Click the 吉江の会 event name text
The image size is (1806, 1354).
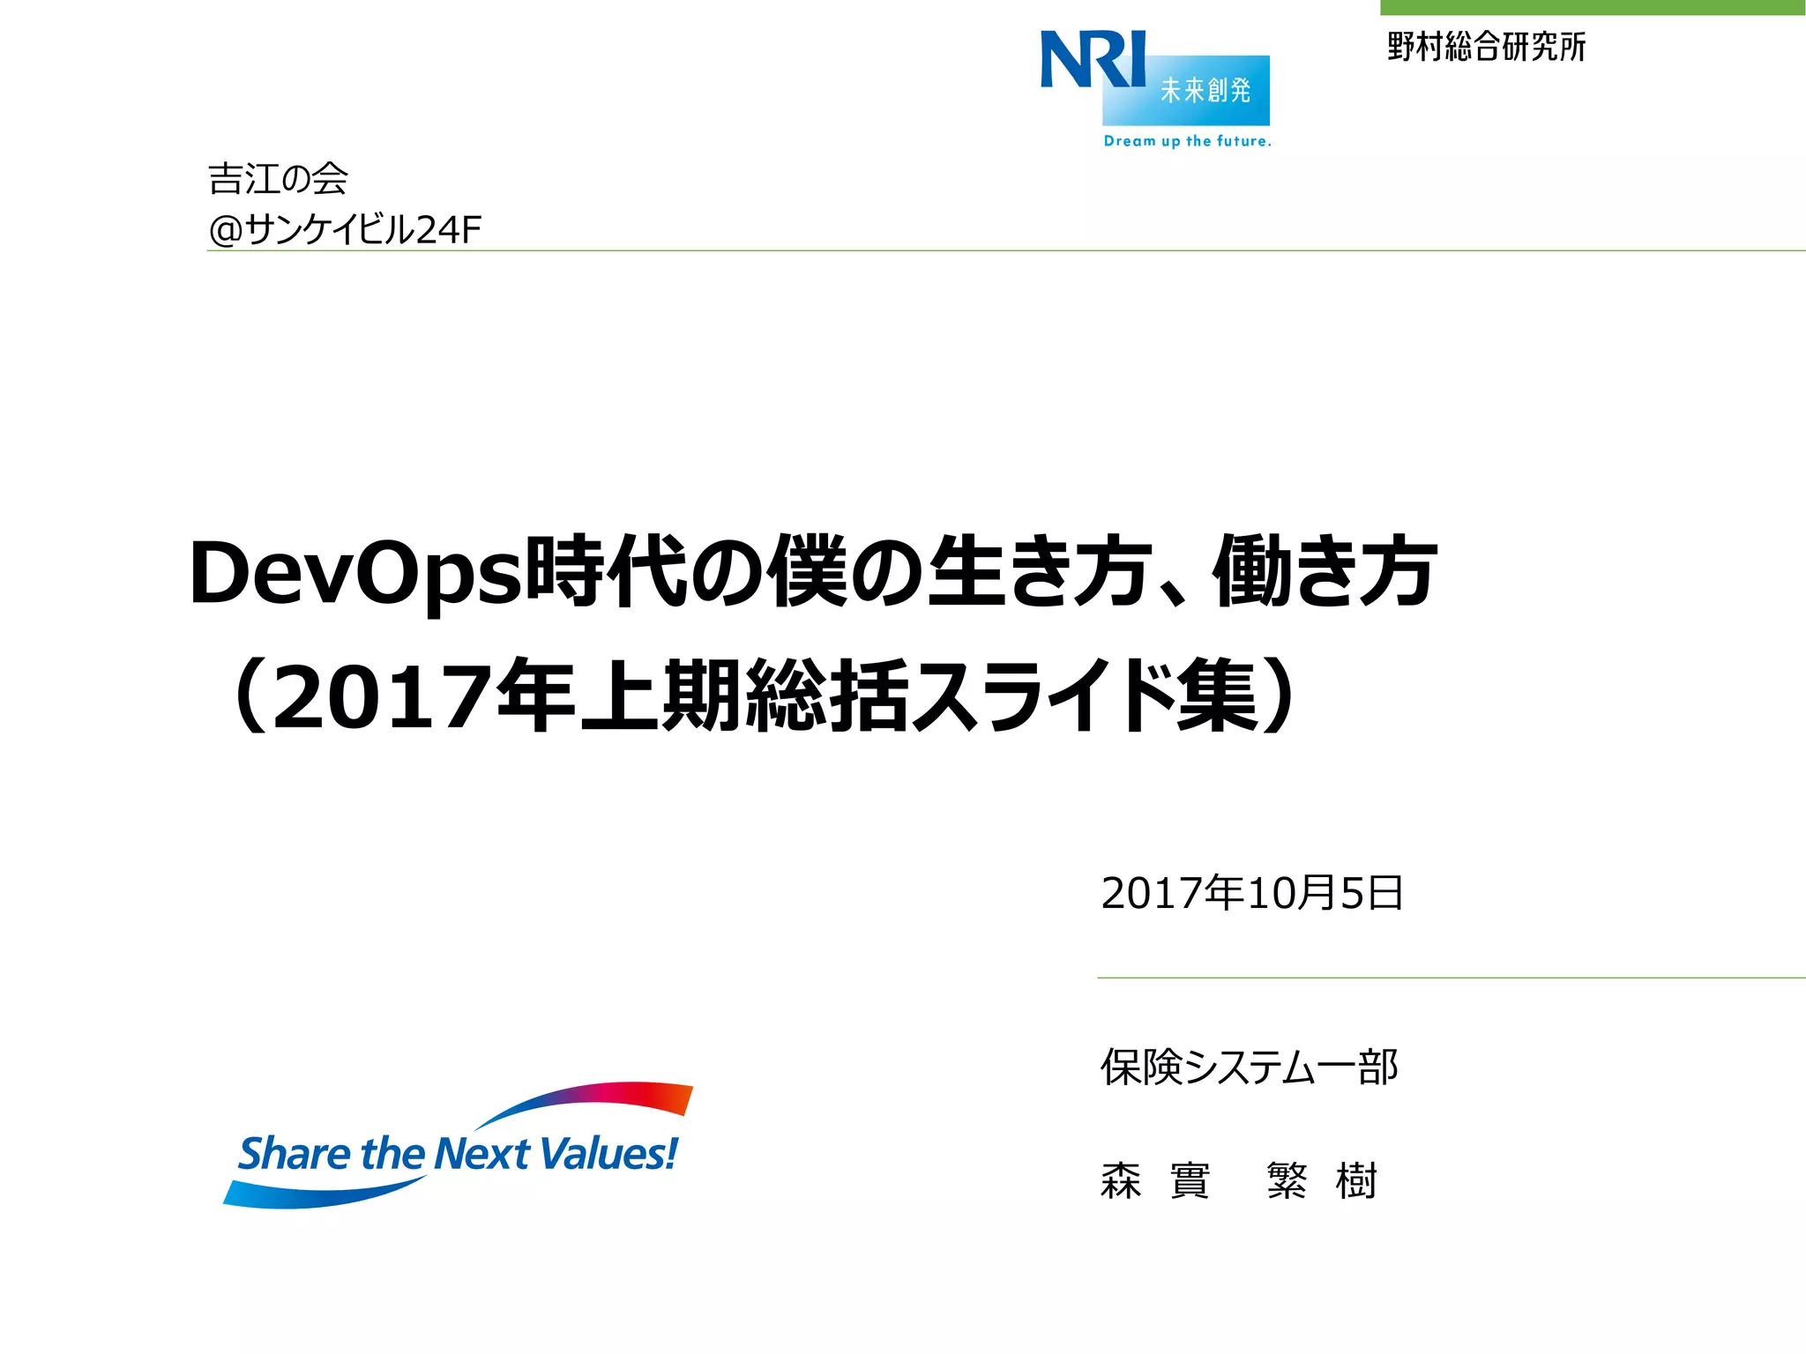[x=278, y=179]
